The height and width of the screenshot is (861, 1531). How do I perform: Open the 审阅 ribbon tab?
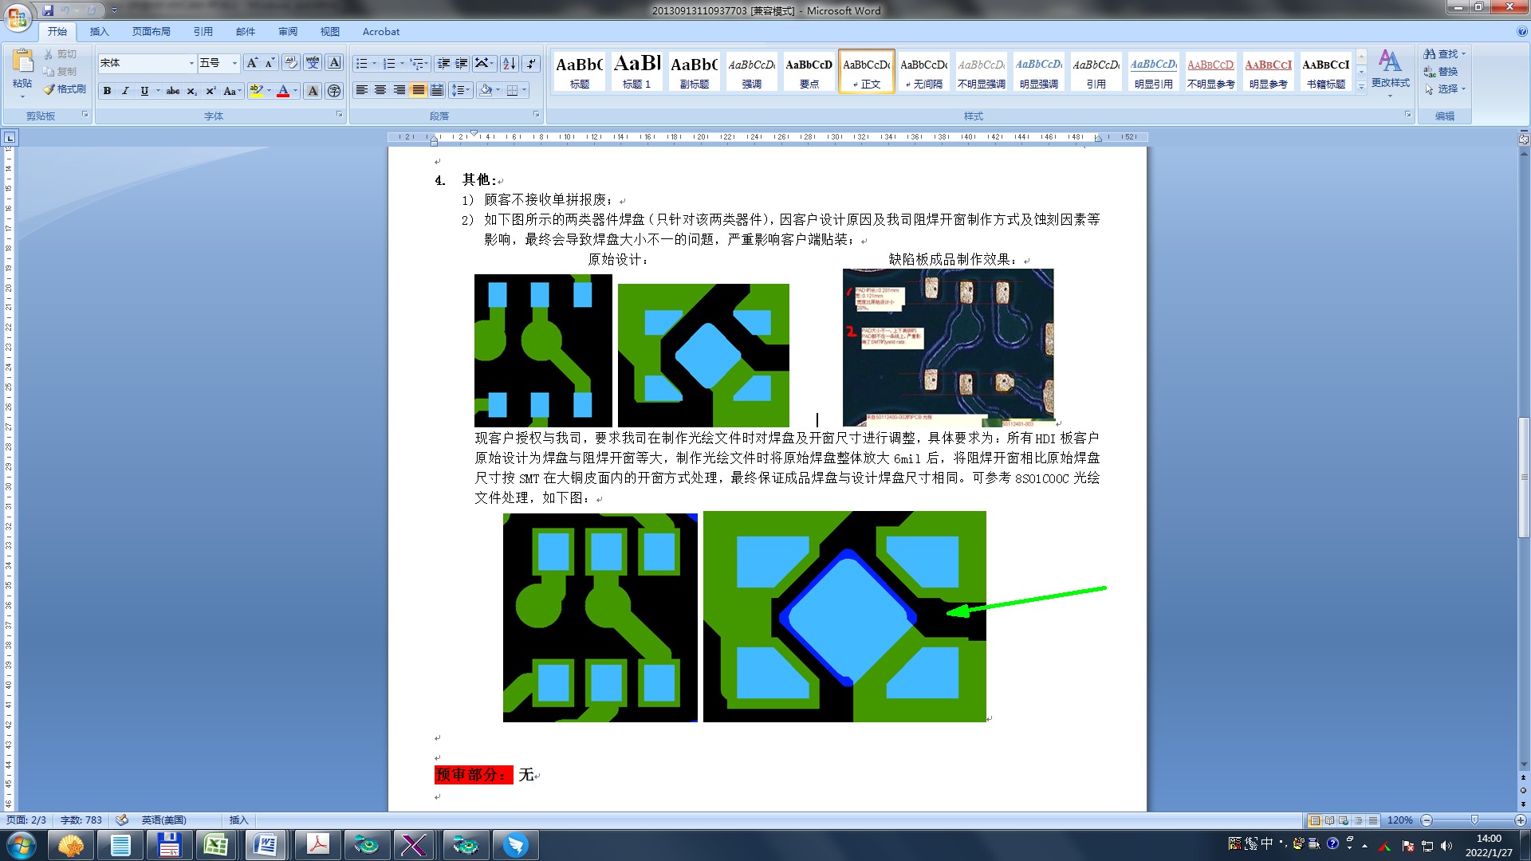click(x=288, y=32)
